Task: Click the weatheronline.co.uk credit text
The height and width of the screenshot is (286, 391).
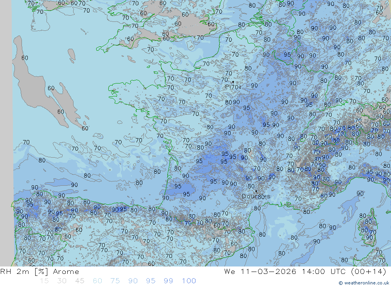Action: 364,283
